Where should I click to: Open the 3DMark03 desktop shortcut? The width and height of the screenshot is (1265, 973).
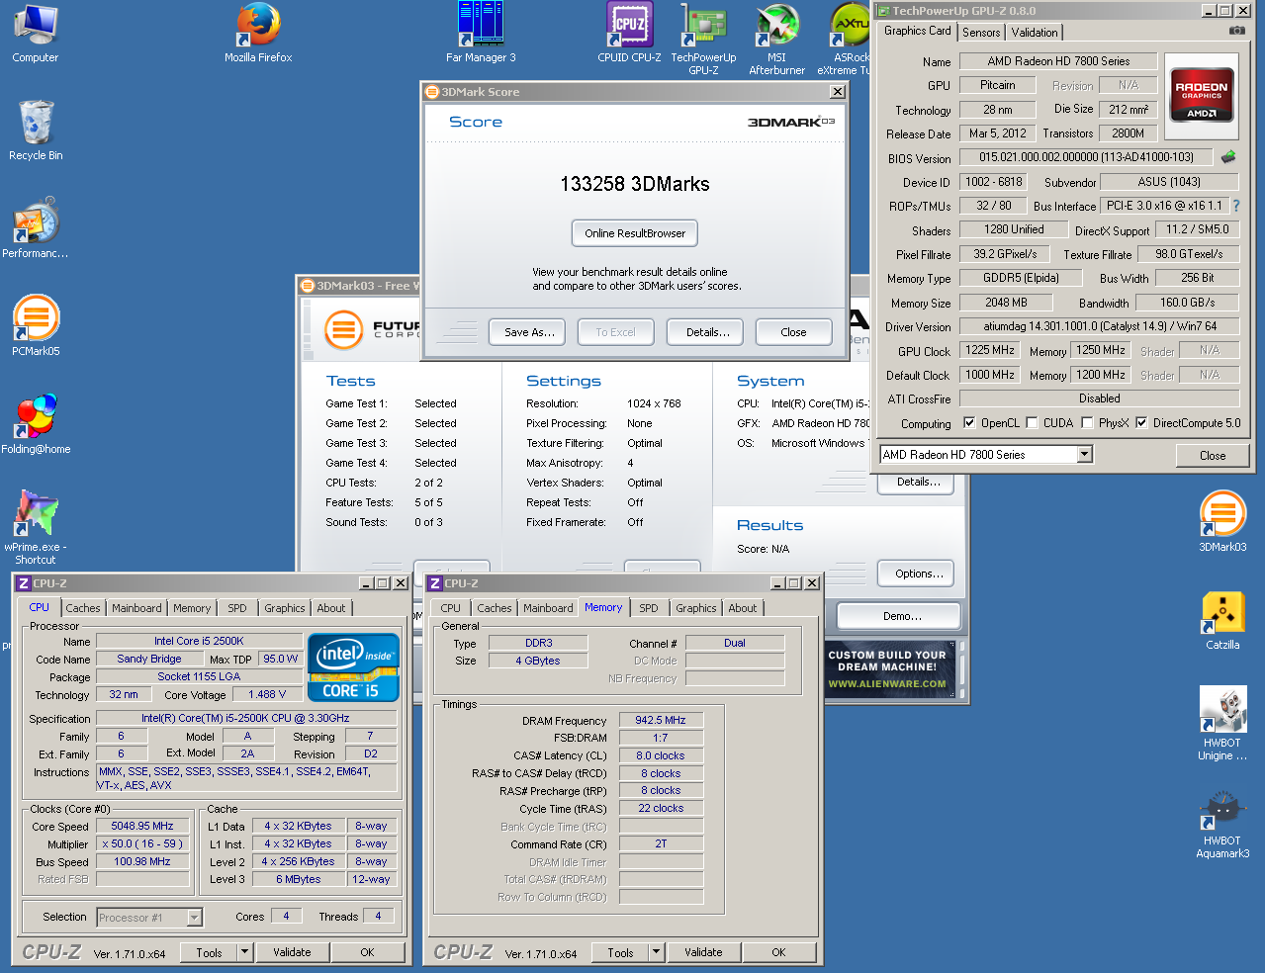1222,522
